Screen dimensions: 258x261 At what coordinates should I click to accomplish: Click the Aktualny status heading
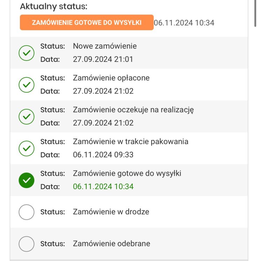(x=53, y=6)
